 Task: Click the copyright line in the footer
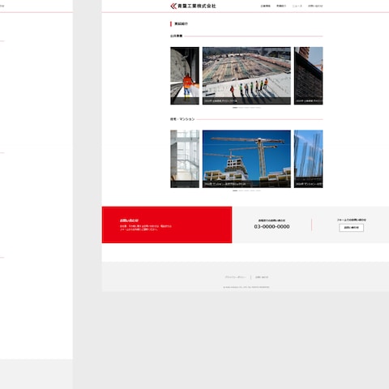(246, 287)
